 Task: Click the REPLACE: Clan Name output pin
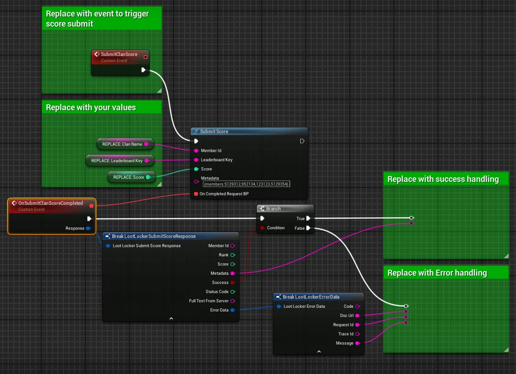coord(146,144)
